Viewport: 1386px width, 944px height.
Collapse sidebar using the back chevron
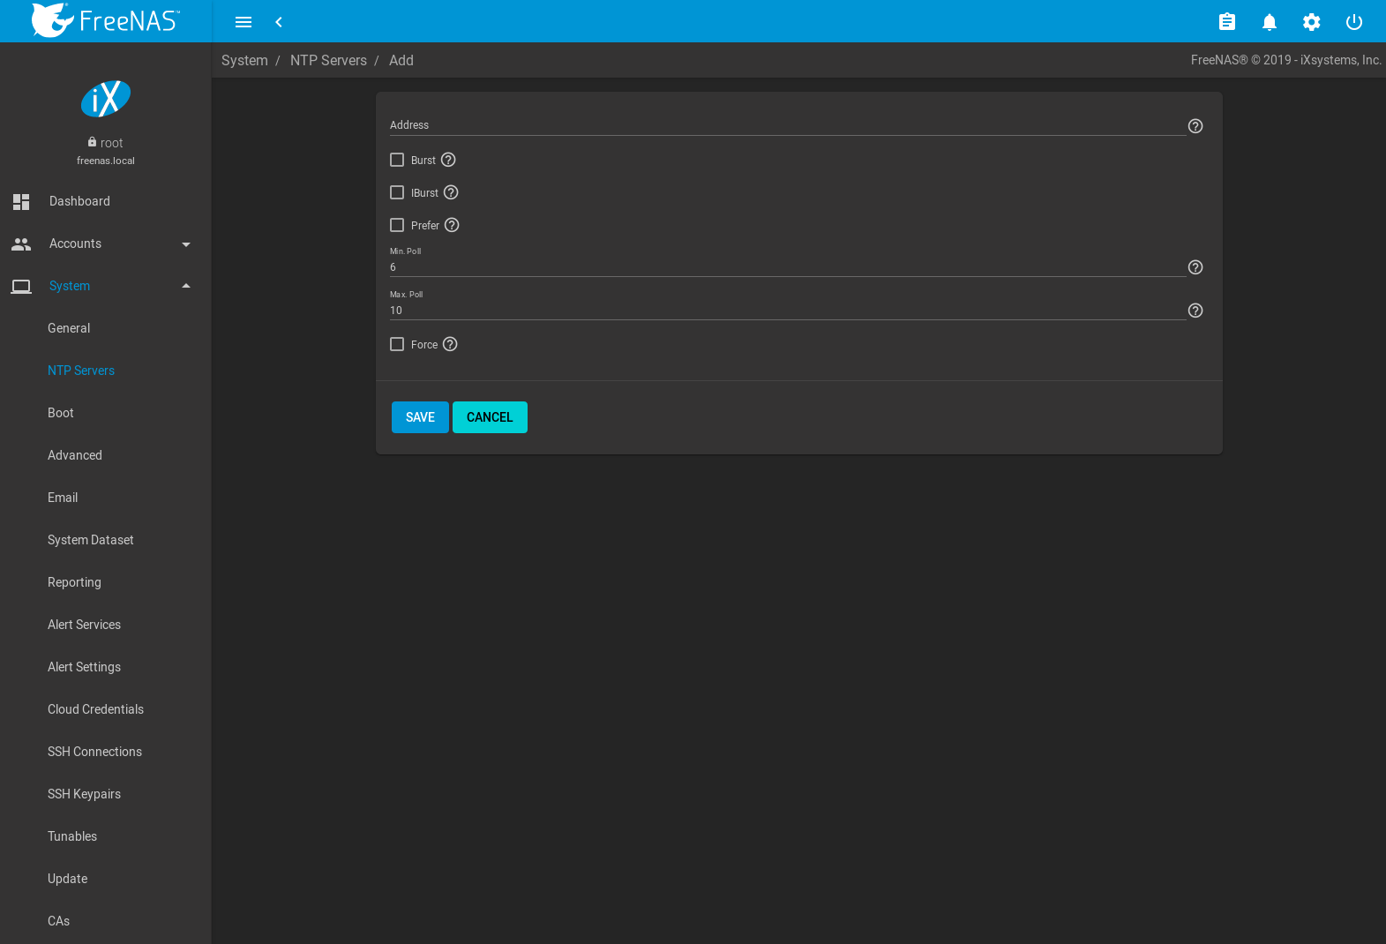coord(279,22)
